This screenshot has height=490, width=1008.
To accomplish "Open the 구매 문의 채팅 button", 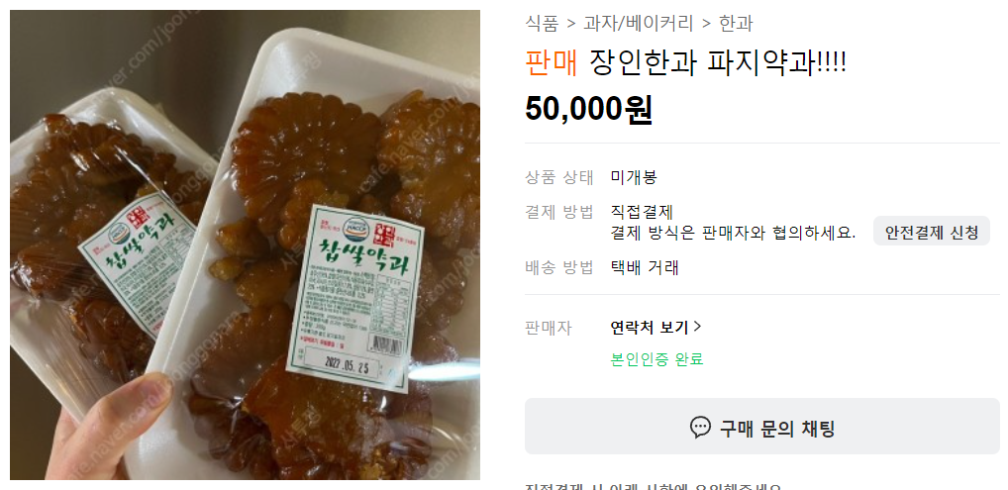I will tap(761, 427).
